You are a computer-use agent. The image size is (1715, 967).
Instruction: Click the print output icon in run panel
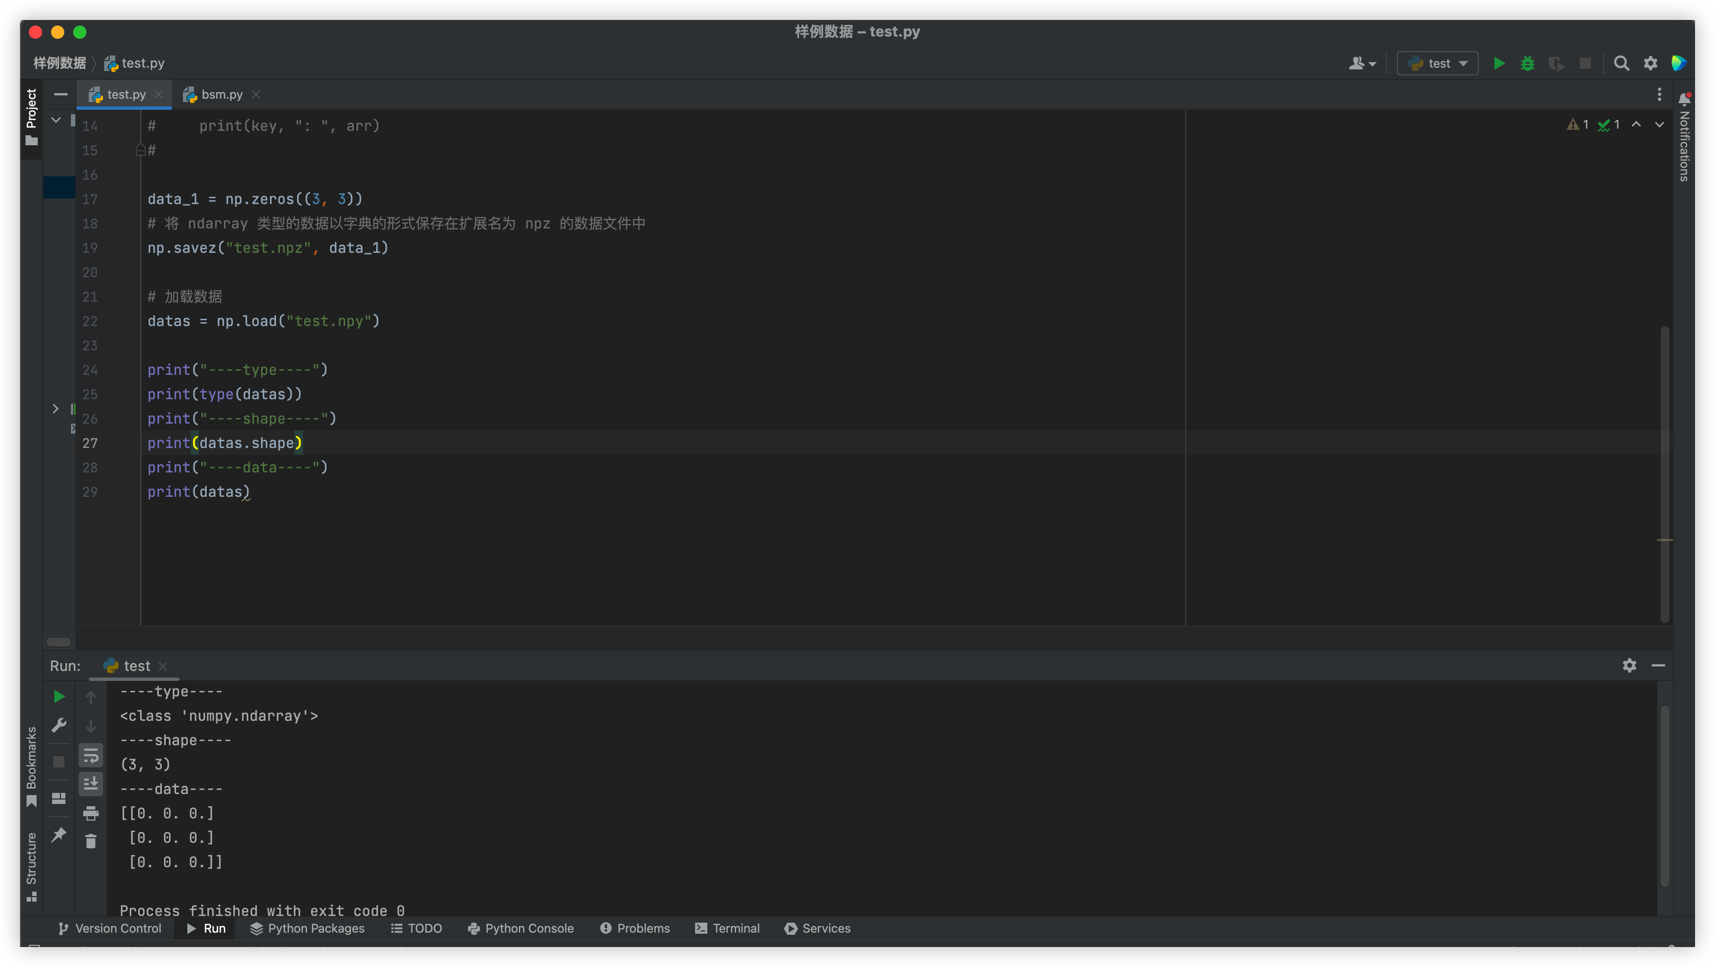pos(90,813)
